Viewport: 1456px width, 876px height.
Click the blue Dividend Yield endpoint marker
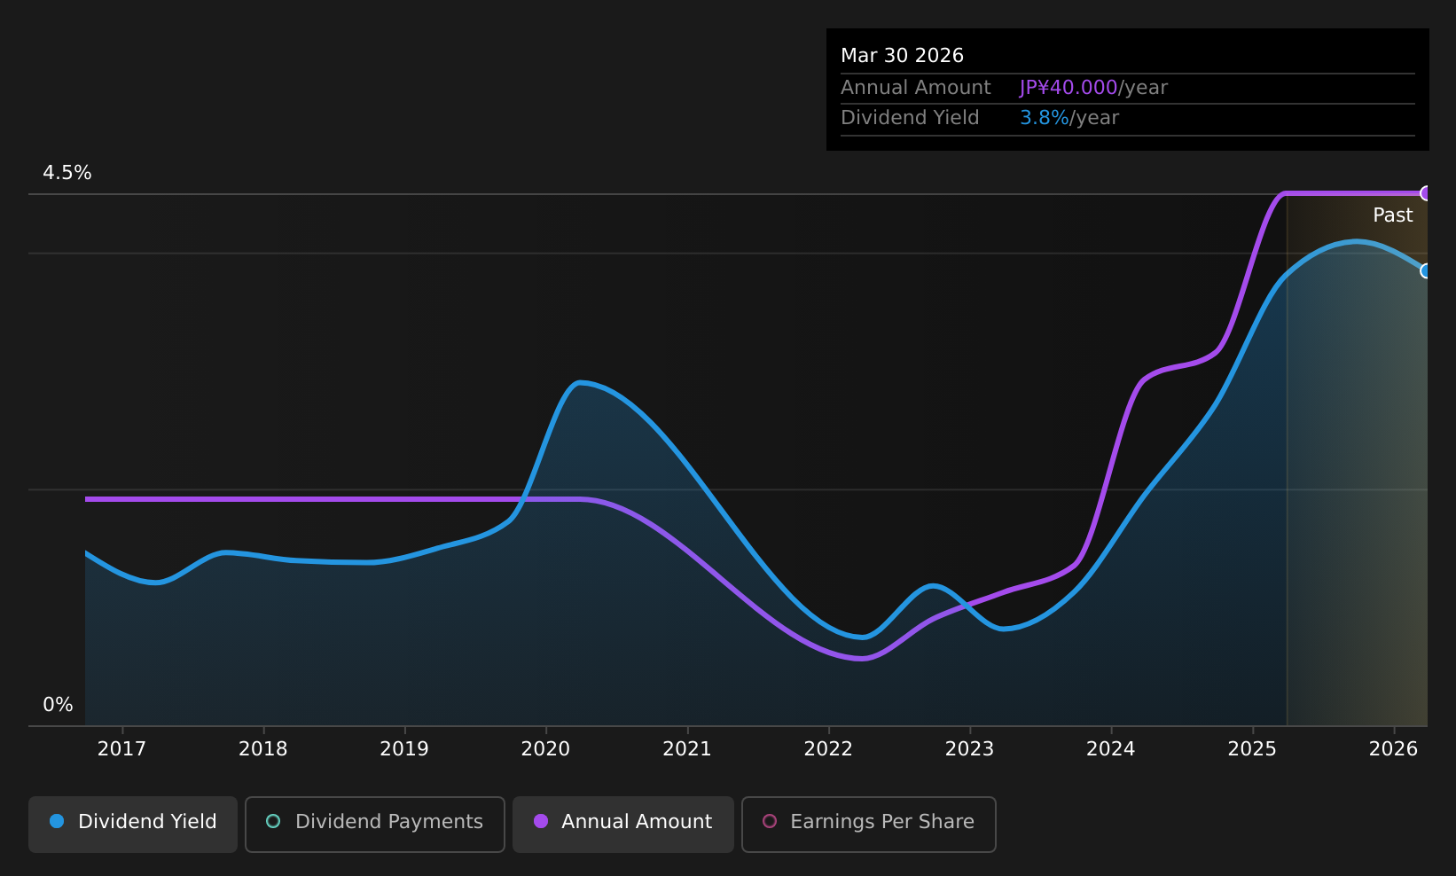point(1426,270)
